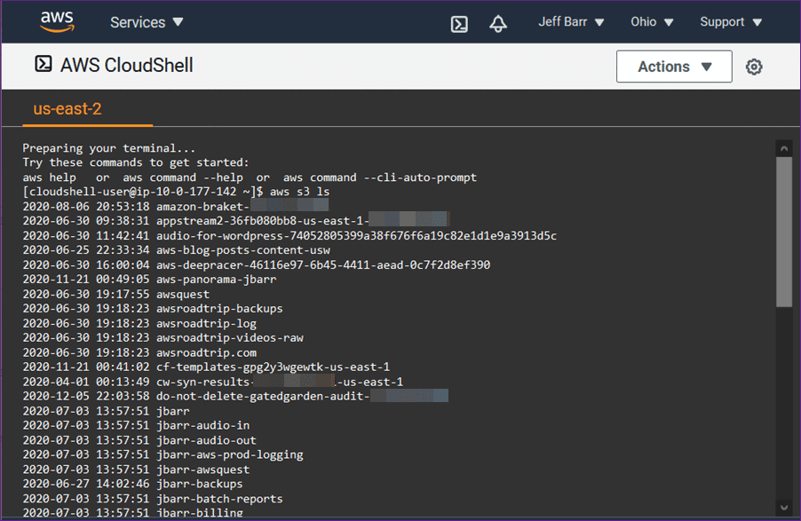Image resolution: width=801 pixels, height=521 pixels.
Task: Click the scrollbar up arrow
Action: coord(783,147)
